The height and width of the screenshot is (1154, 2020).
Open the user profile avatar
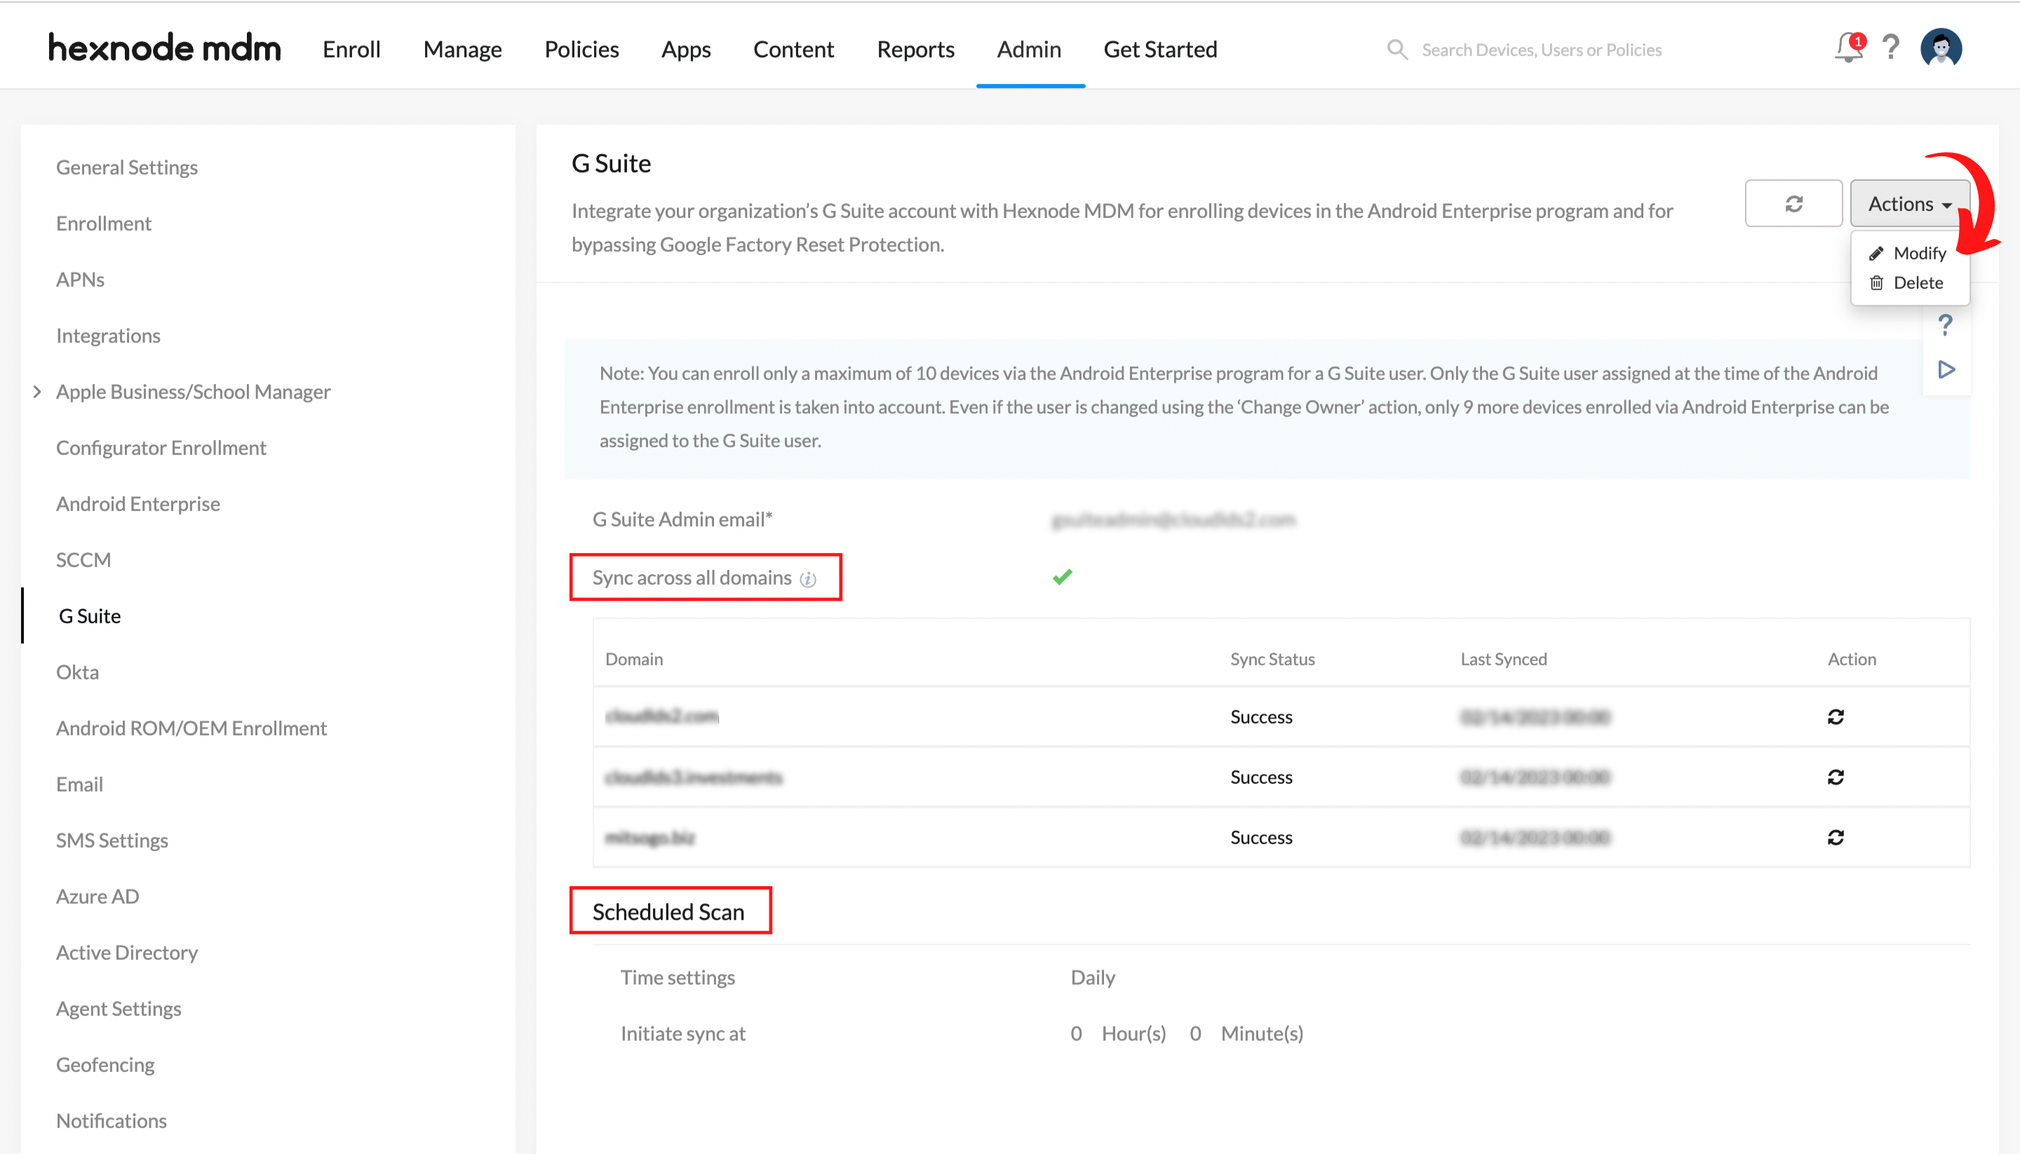click(x=1941, y=48)
